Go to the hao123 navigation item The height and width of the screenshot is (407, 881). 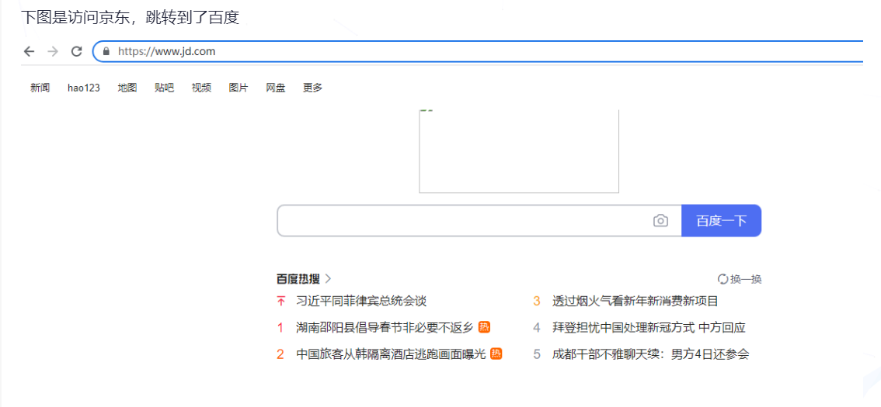pos(84,88)
